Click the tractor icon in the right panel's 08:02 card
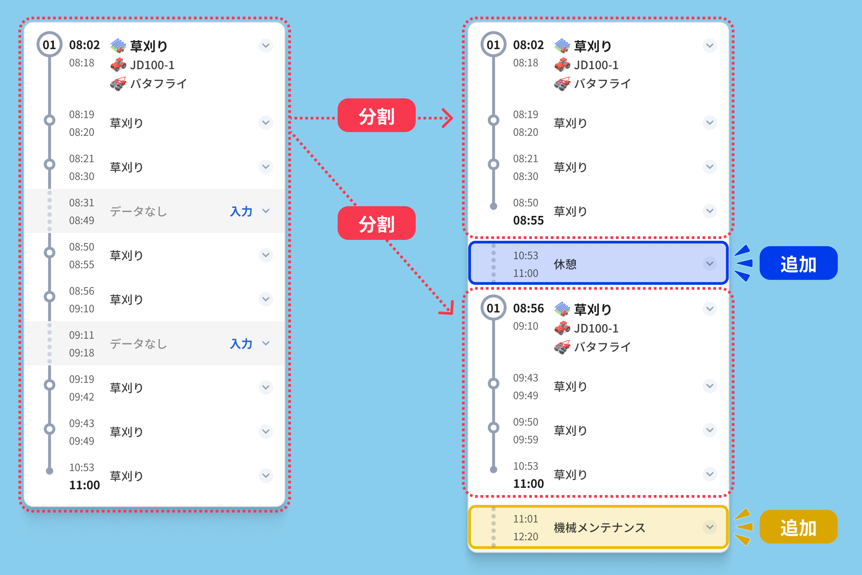862x575 pixels. 562,65
